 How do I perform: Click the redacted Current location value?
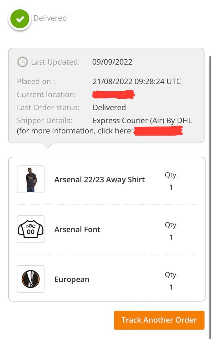113,94
